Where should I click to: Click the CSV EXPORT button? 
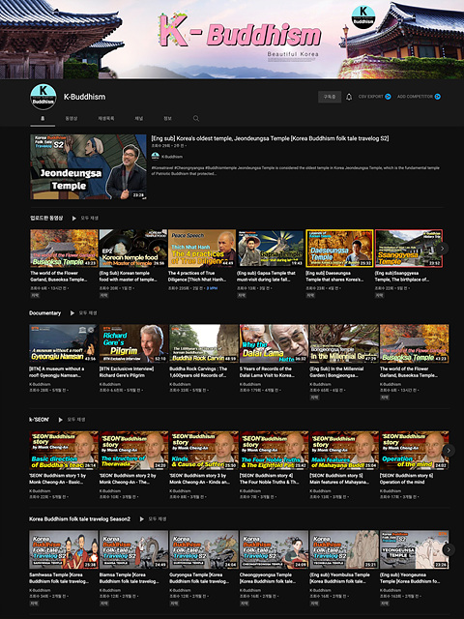pos(374,97)
